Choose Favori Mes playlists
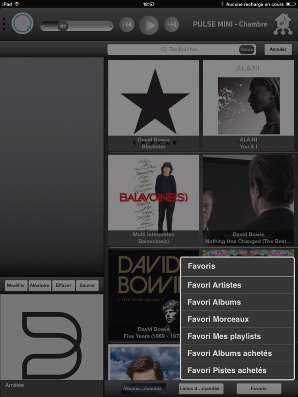298x397 pixels. coord(237,336)
